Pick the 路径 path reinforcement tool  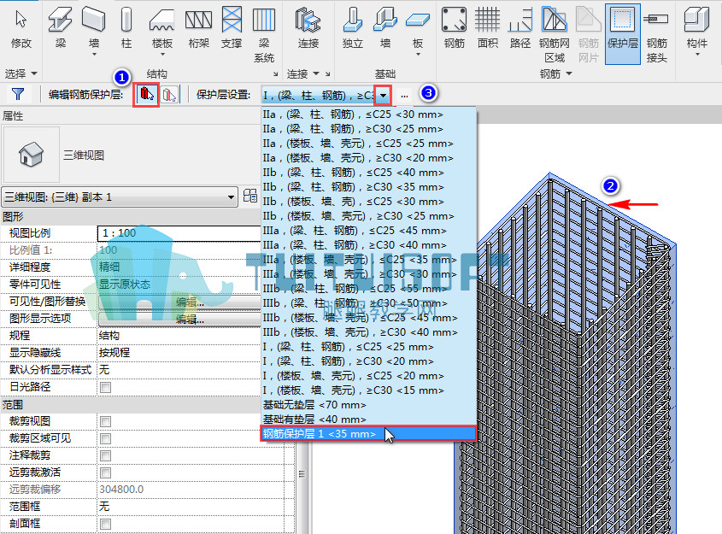coord(520,28)
